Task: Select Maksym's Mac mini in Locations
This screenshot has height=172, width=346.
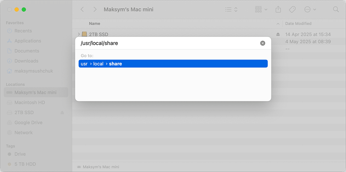Action: [36, 92]
